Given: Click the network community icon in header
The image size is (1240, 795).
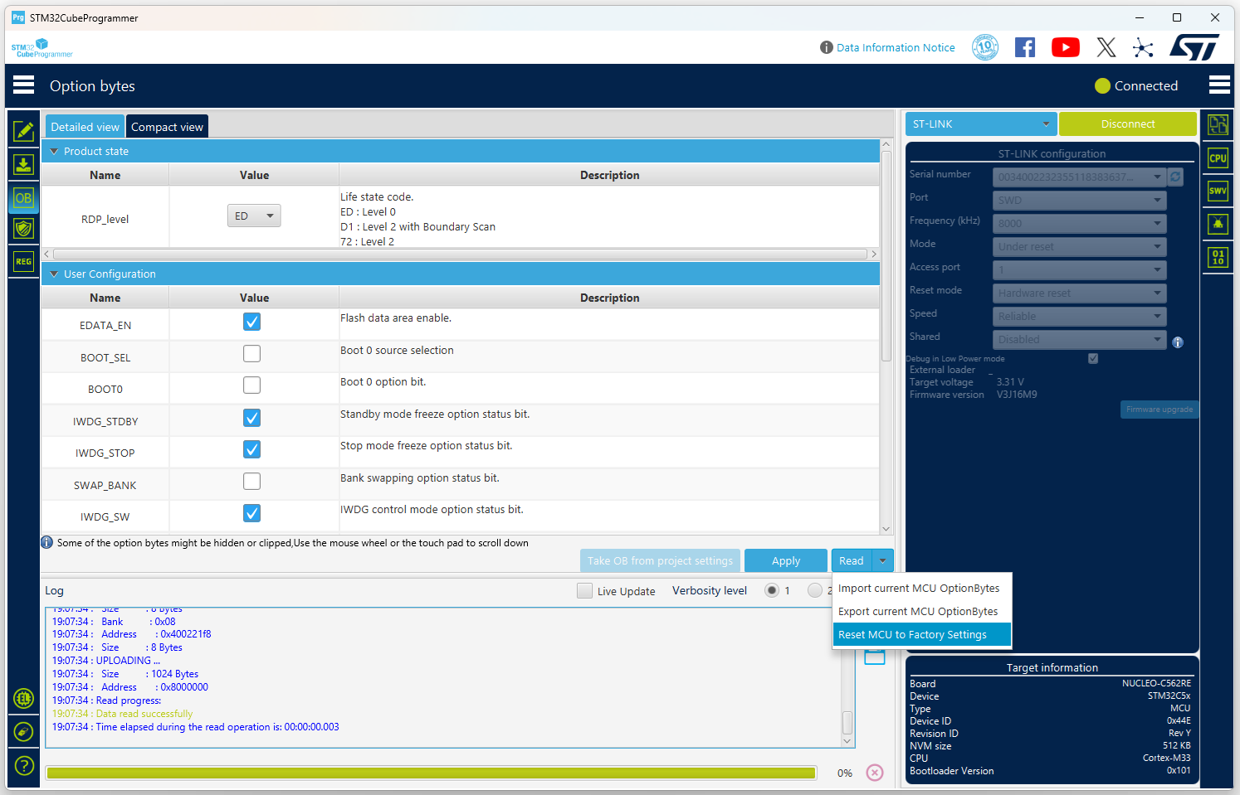Looking at the screenshot, I should click(x=1143, y=47).
